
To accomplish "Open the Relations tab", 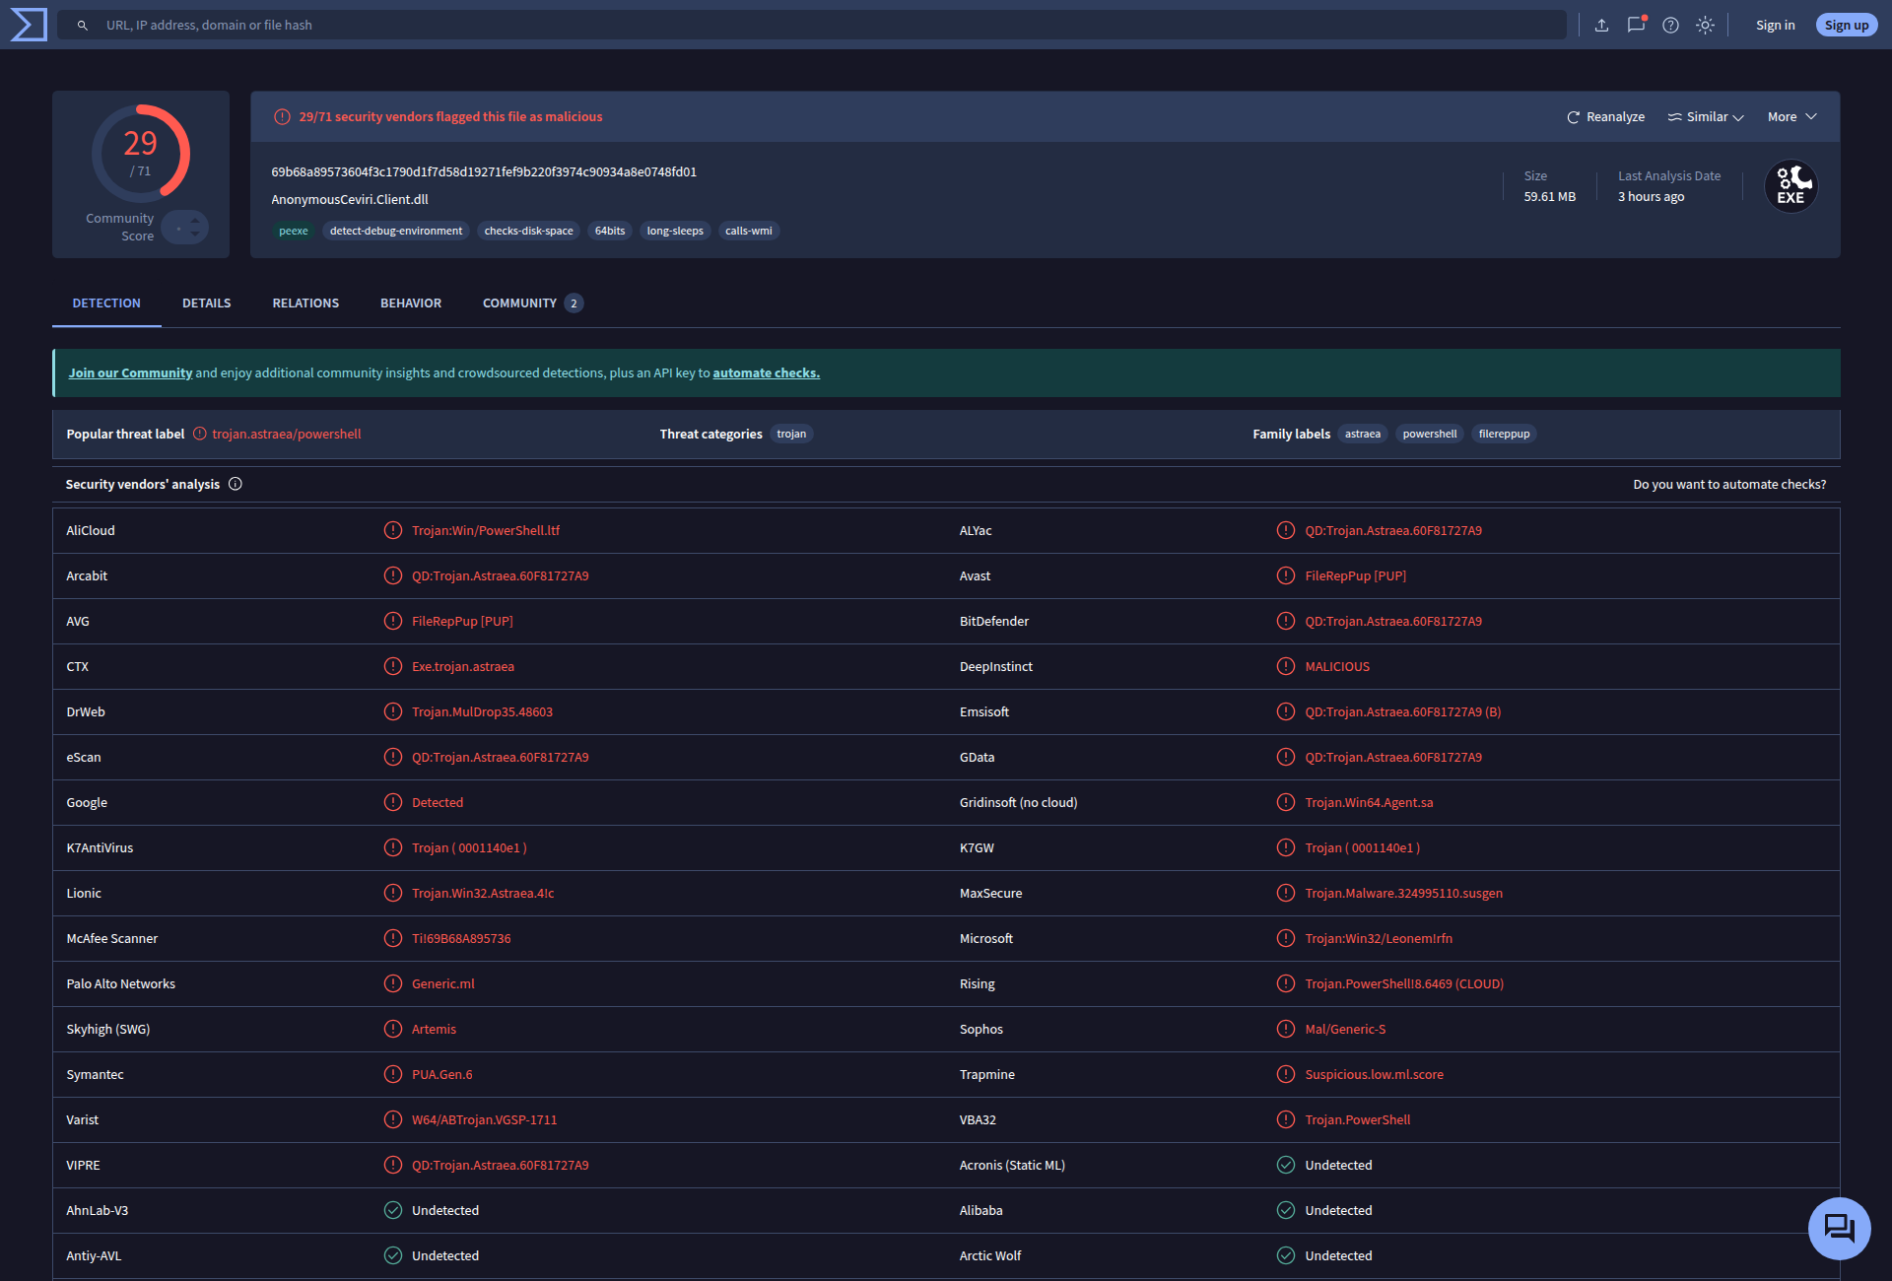I will pos(305,303).
